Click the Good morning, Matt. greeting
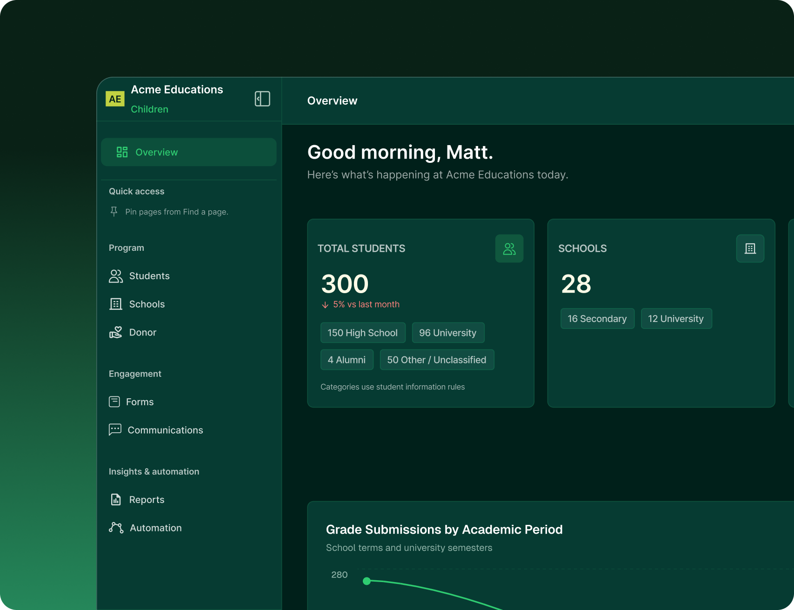This screenshot has height=610, width=794. coord(400,152)
